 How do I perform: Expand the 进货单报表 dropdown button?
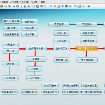pos(56,92)
